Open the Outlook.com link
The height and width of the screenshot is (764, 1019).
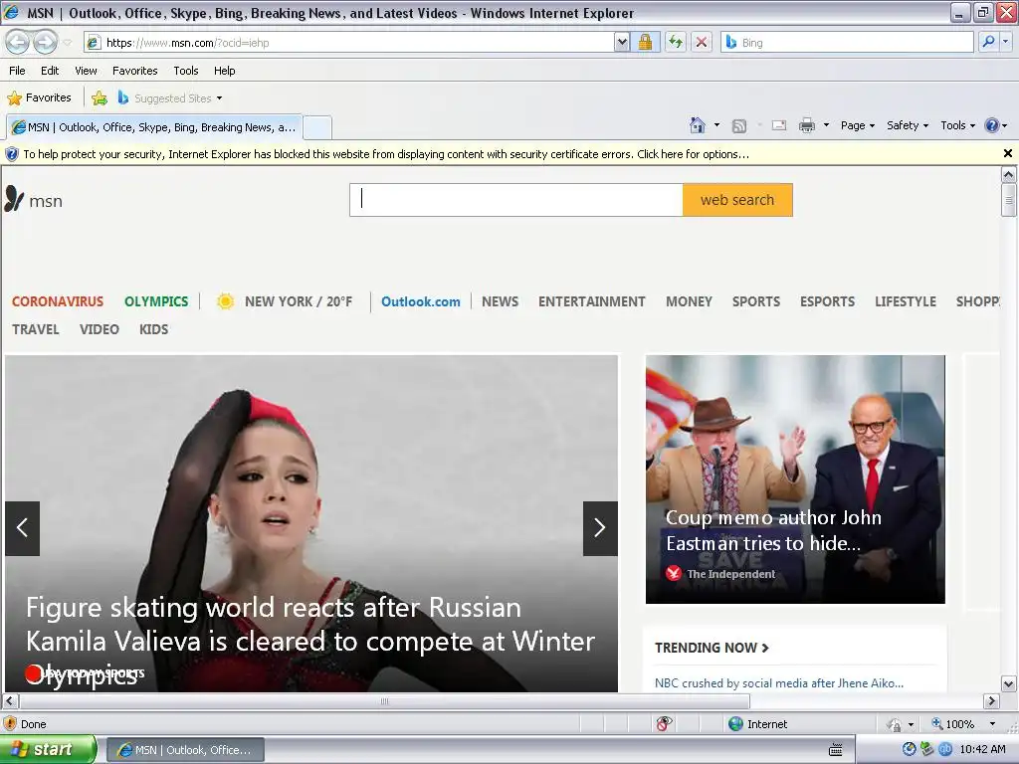(x=421, y=301)
